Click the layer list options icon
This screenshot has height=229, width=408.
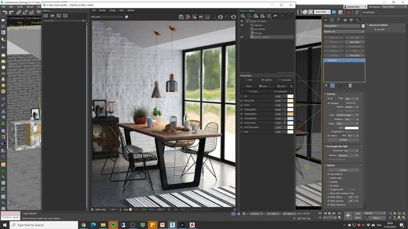point(269,16)
